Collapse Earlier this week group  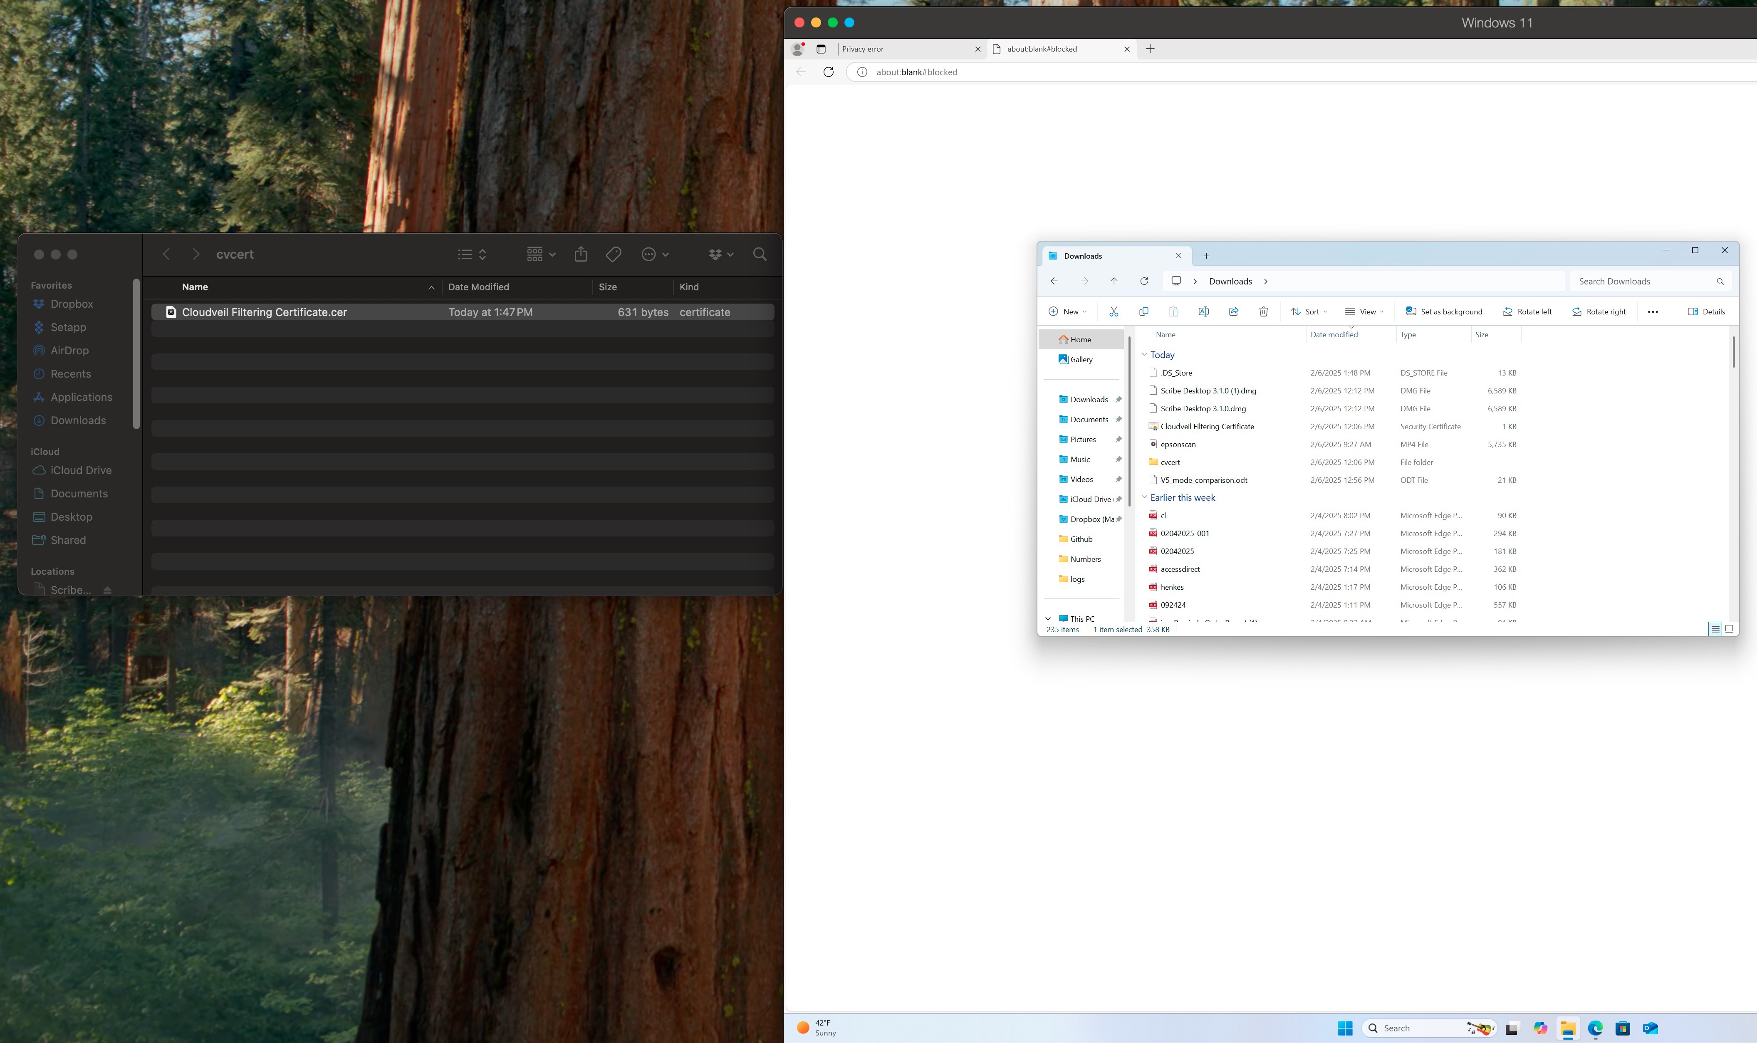point(1144,498)
